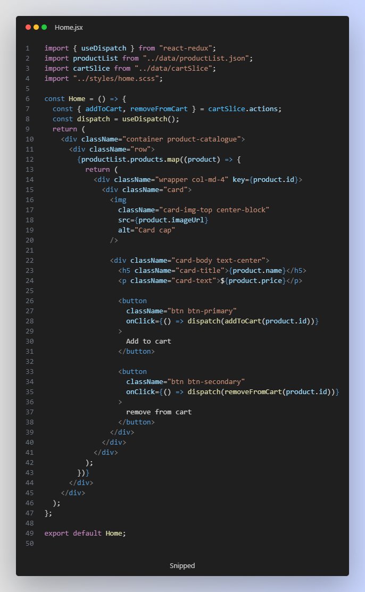Click line number 1 in the gutter
The image size is (365, 592).
pyautogui.click(x=28, y=48)
